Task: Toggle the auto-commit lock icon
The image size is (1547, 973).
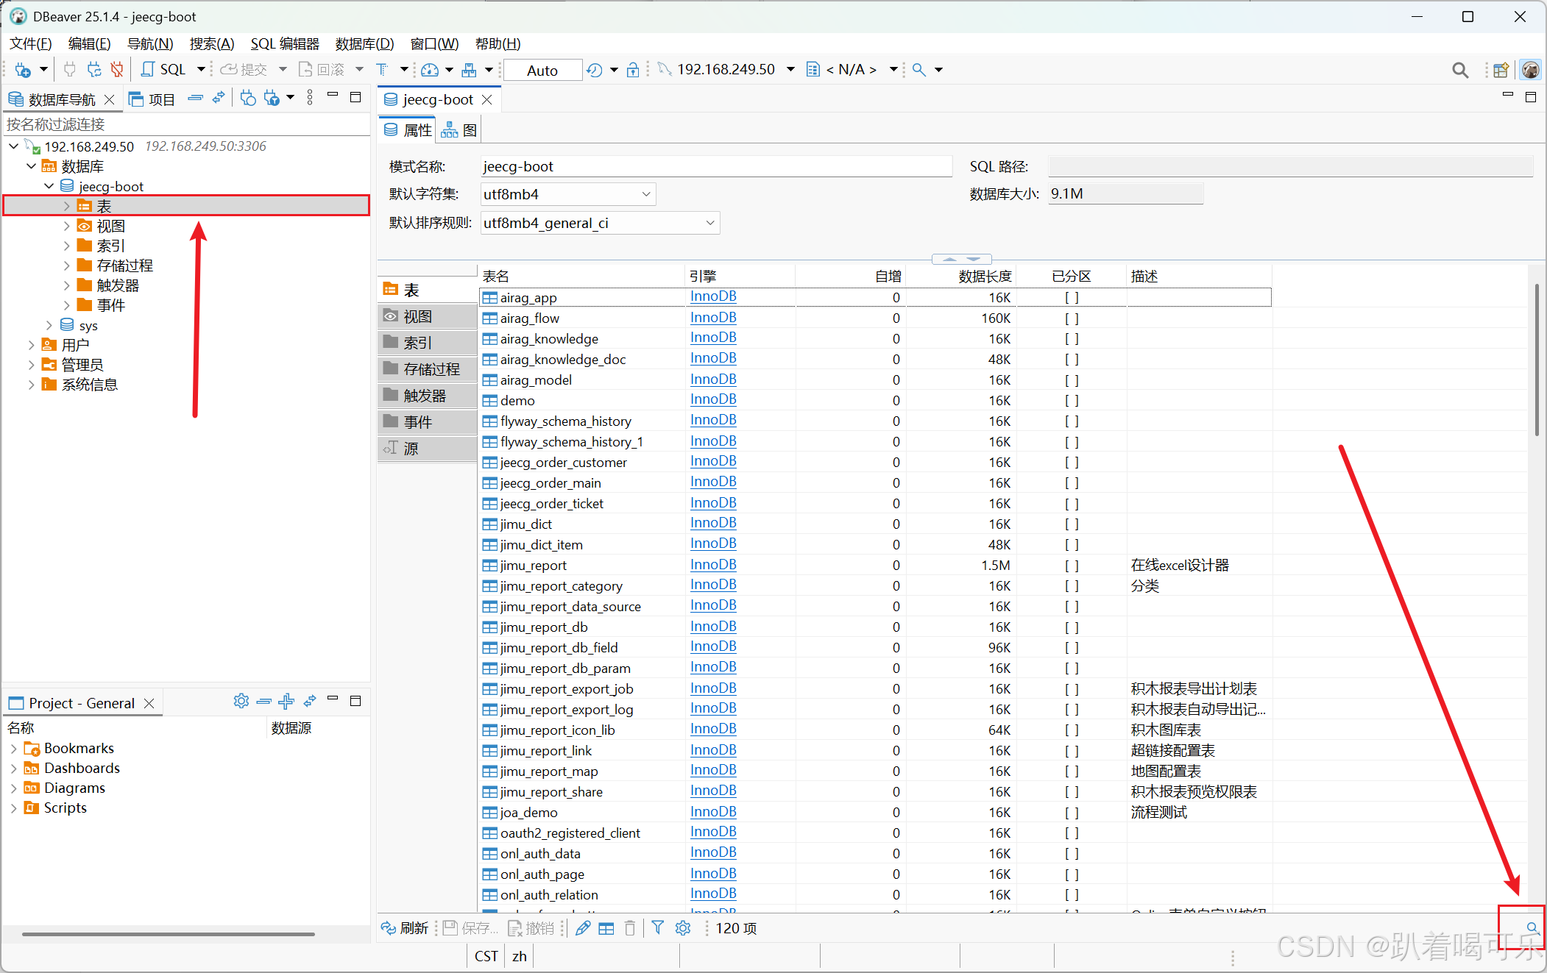Action: point(633,69)
